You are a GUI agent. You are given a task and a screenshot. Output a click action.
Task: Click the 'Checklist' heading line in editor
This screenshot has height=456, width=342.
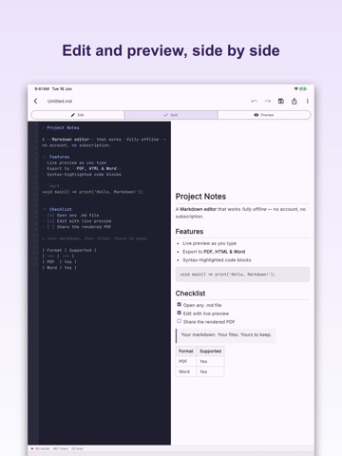pos(57,209)
